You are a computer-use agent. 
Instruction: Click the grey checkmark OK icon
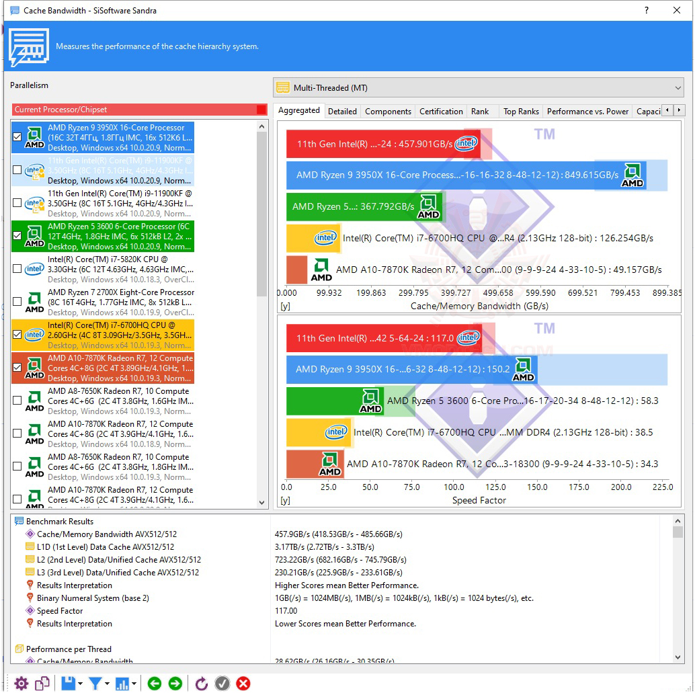222,683
